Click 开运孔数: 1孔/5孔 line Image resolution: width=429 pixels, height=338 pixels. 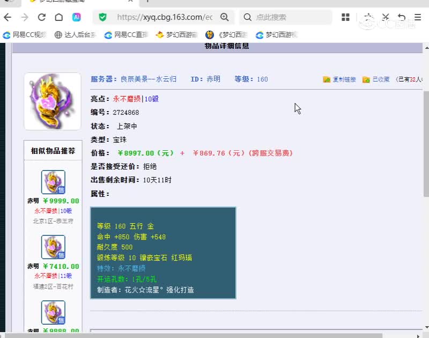click(x=127, y=279)
